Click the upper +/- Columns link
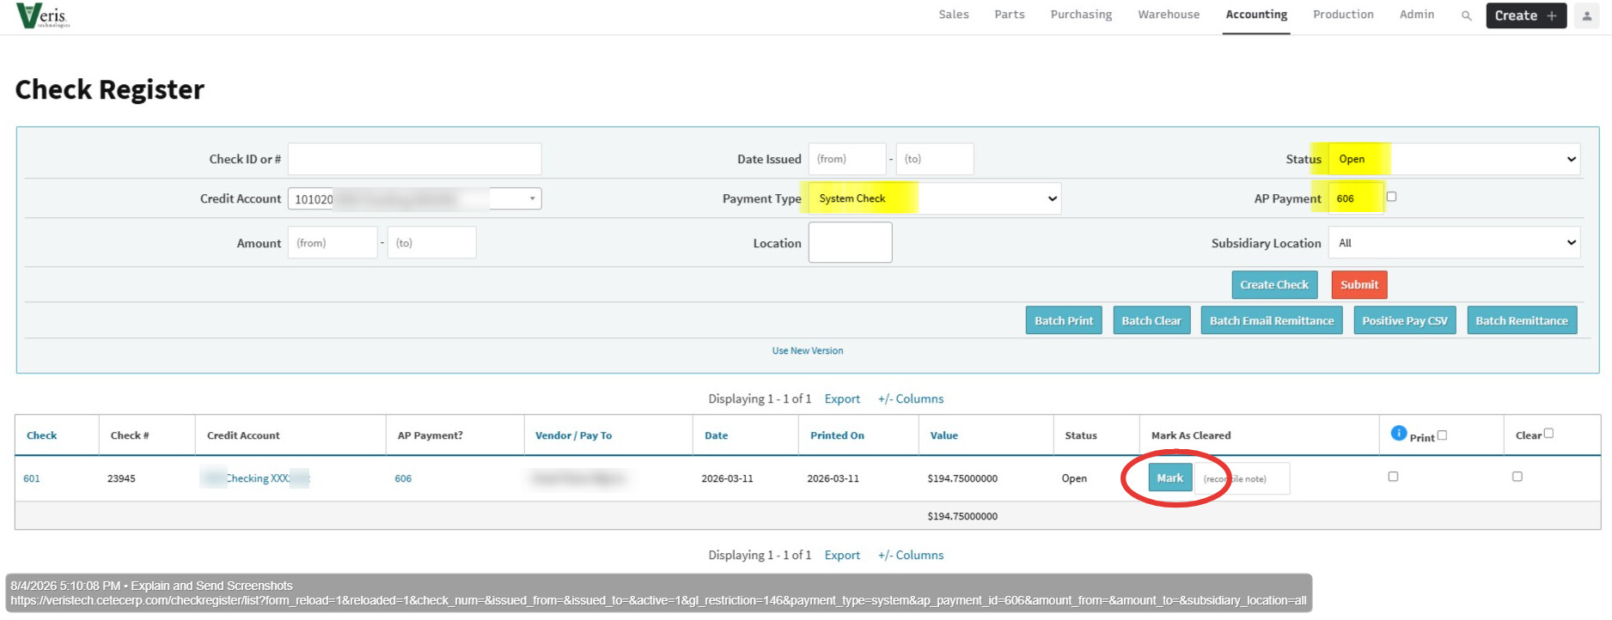Image resolution: width=1612 pixels, height=620 pixels. 911,398
